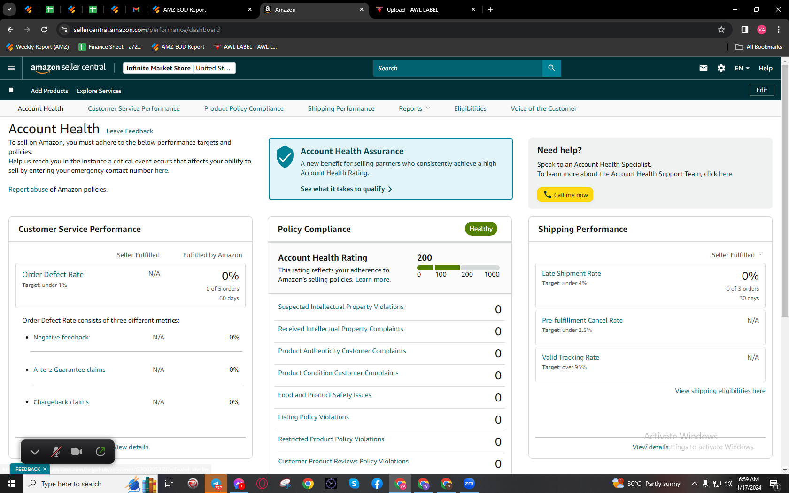Focus the Seller Central search field
This screenshot has height=493, width=789.
pyautogui.click(x=458, y=68)
